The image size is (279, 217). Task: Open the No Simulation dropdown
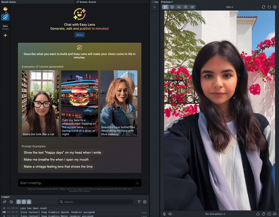pos(215,214)
